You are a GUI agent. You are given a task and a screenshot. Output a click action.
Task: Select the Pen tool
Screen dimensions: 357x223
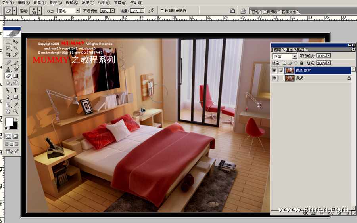pos(8,97)
